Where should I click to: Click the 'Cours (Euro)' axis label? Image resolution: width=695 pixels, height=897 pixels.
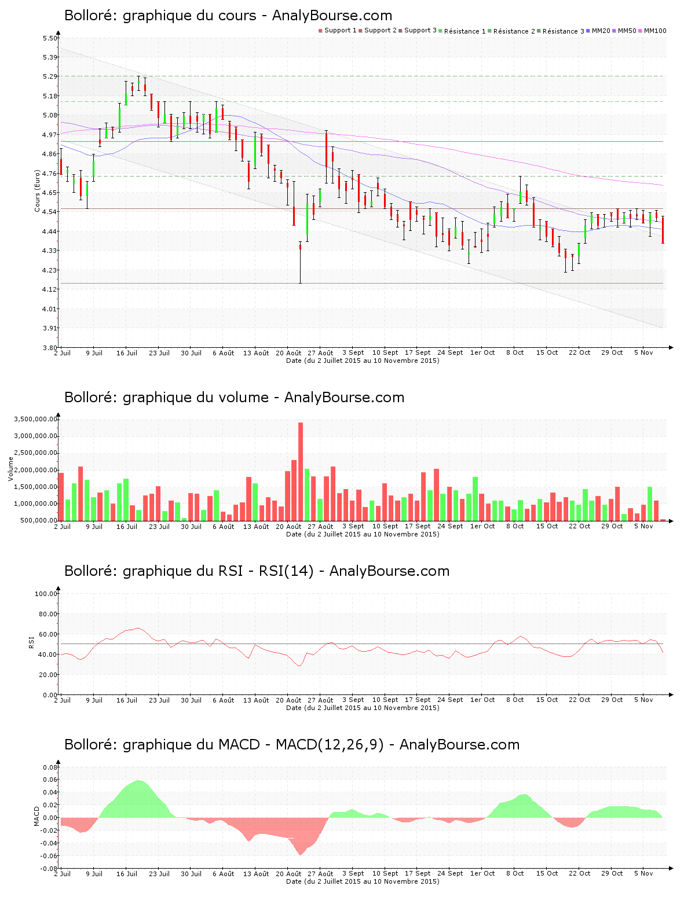(x=37, y=190)
